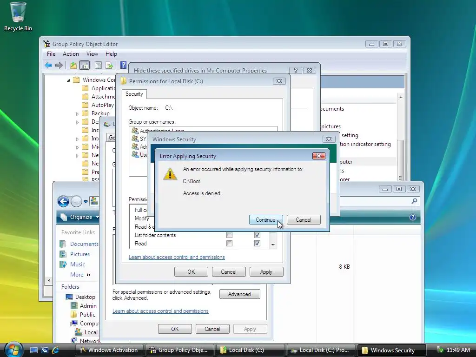The image size is (476, 357).
Task: Toggle Allow checkbox for Read permission
Action: (x=229, y=244)
